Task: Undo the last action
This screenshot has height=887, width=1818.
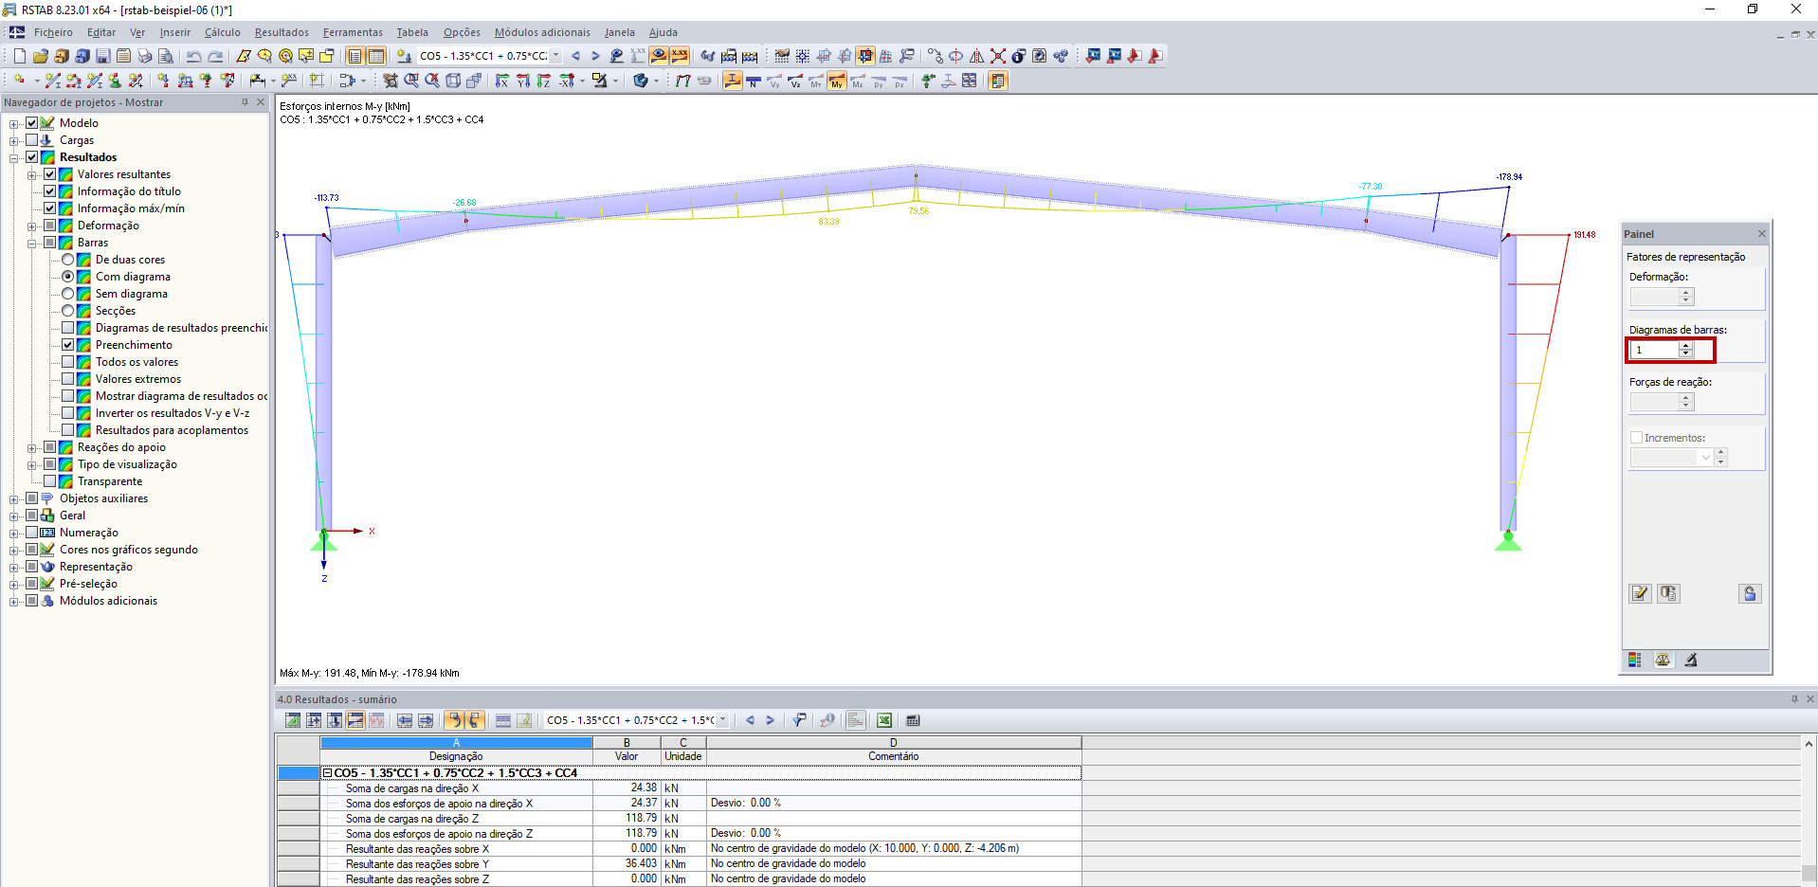Action: (x=194, y=56)
